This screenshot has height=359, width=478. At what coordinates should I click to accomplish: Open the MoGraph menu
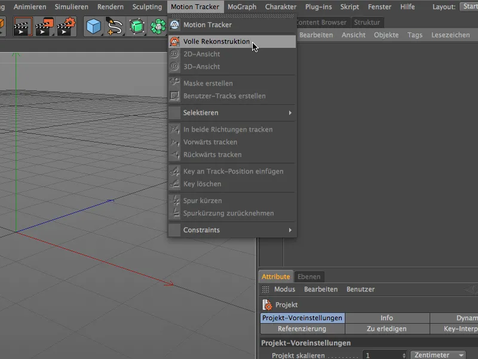click(x=242, y=7)
